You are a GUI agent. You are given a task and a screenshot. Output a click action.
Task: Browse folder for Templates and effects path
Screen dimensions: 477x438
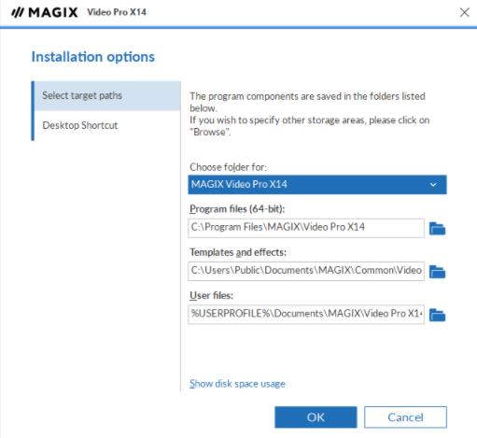tap(437, 272)
